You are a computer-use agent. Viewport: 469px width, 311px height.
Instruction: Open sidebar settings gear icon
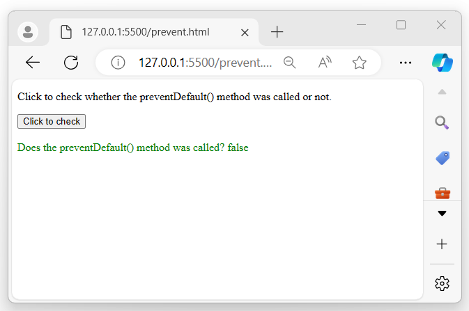pos(442,283)
